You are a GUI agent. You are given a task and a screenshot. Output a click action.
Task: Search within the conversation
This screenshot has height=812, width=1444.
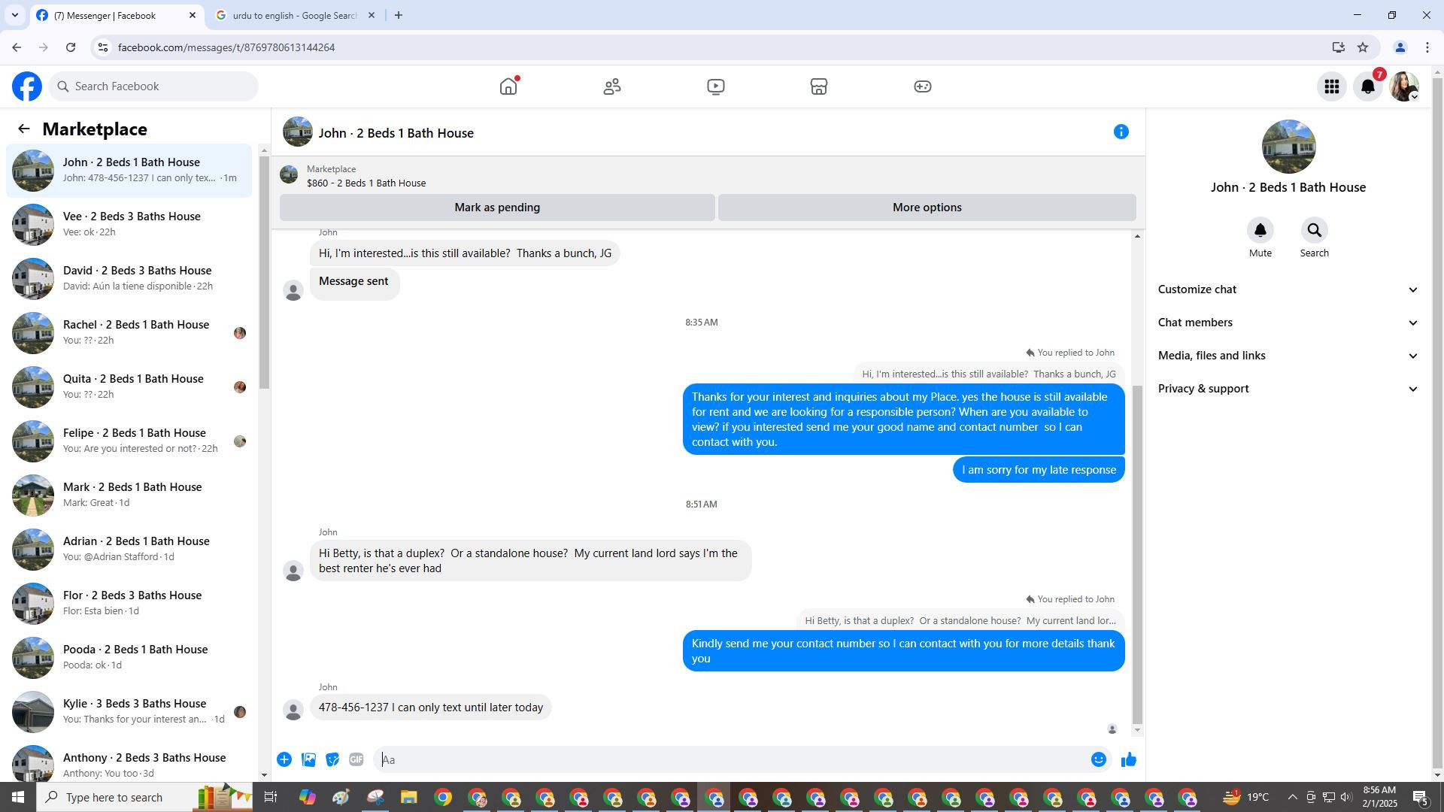pos(1314,231)
